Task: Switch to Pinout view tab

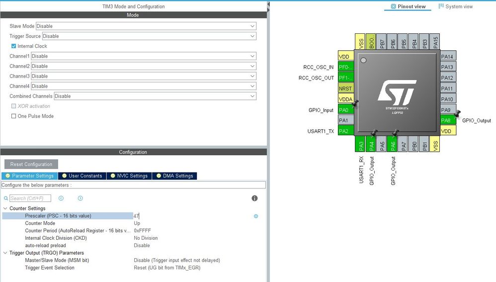Action: click(x=408, y=6)
